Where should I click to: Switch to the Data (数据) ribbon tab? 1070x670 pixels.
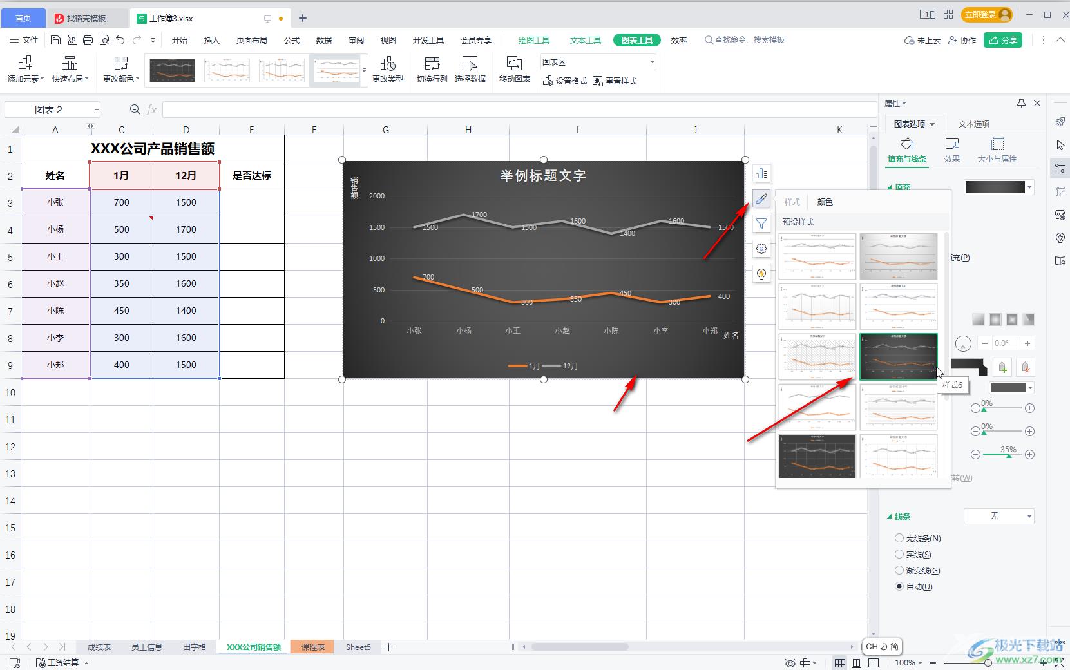pos(324,40)
